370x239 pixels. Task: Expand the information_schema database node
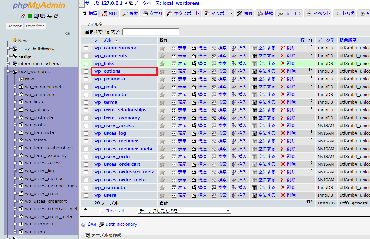click(x=8, y=64)
